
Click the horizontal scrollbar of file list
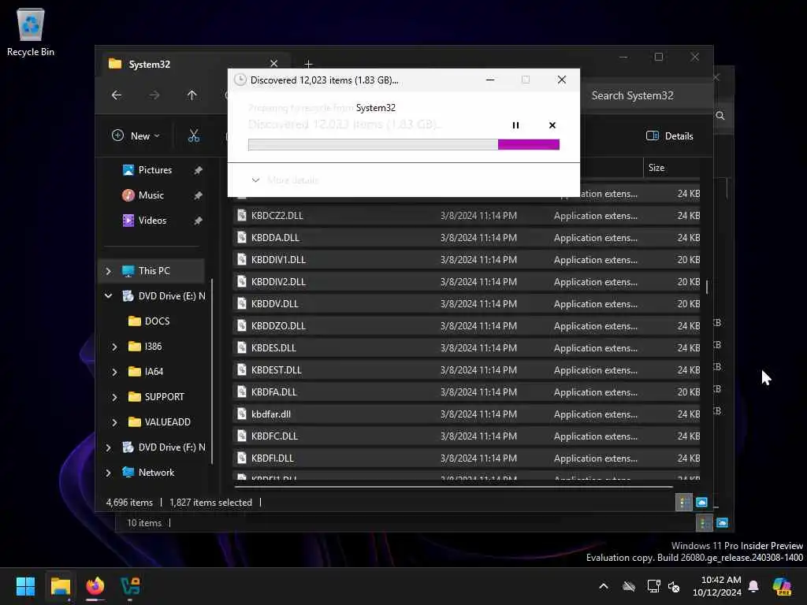[x=453, y=486]
